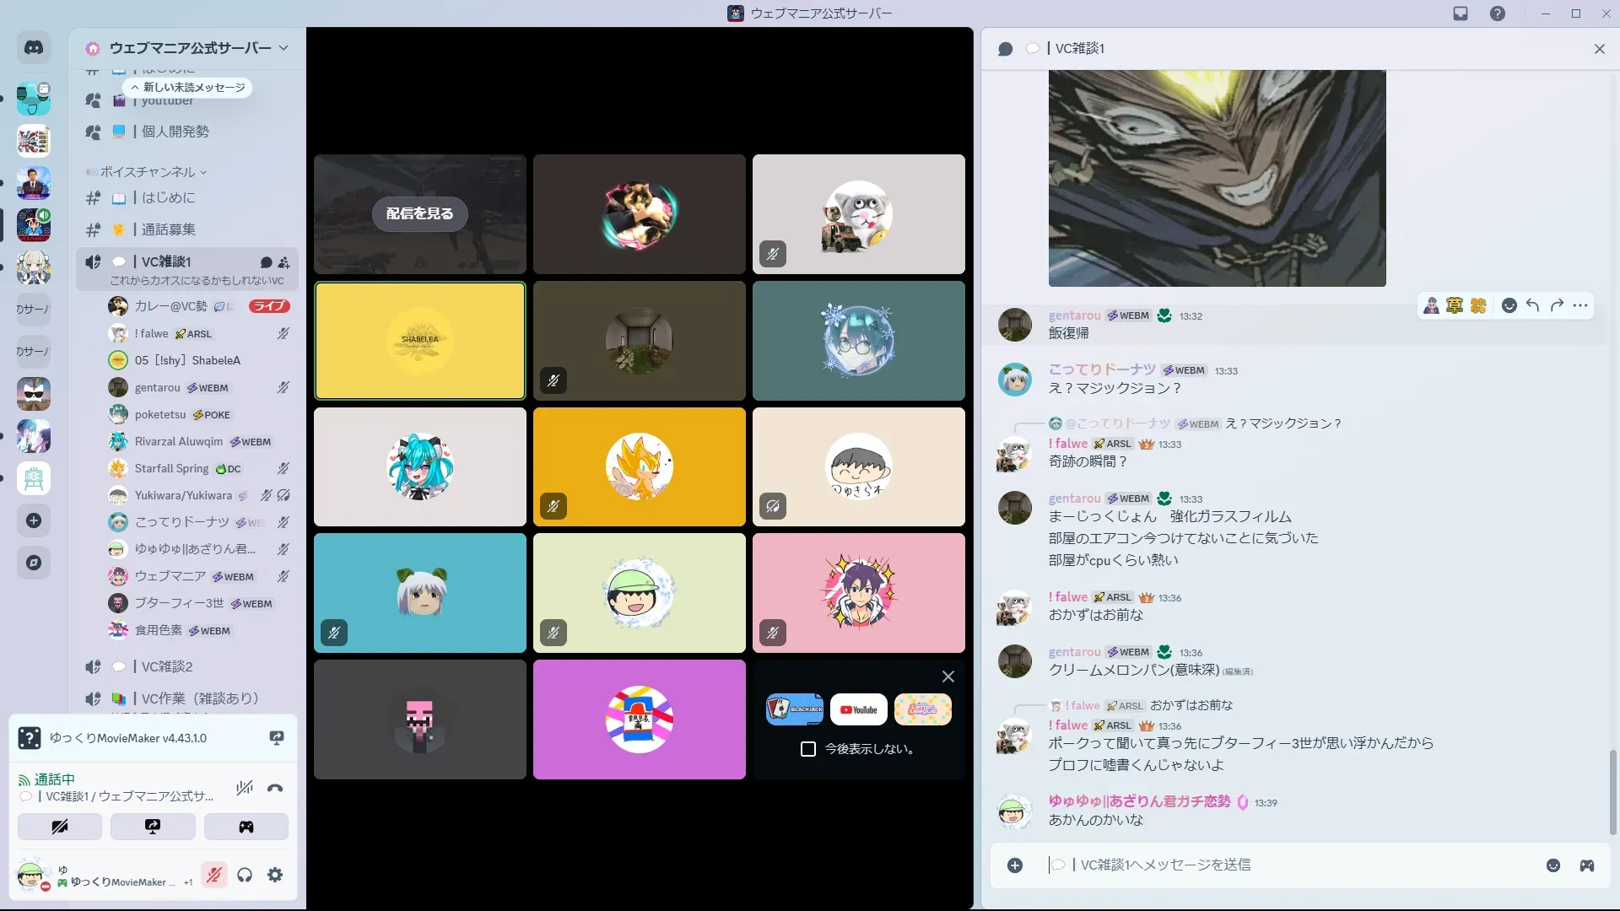Add a reaction via message hover toolbar
Screen dimensions: 1620x911
coord(1509,306)
